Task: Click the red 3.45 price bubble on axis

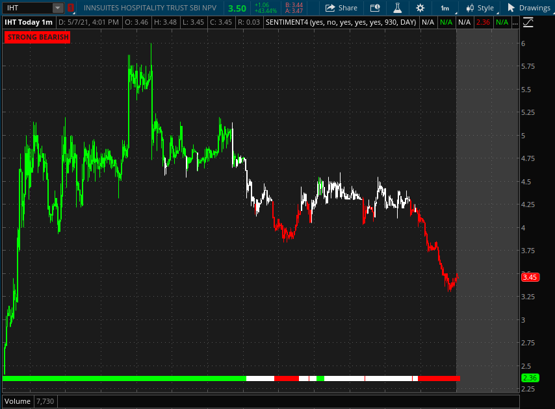Action: pos(530,277)
